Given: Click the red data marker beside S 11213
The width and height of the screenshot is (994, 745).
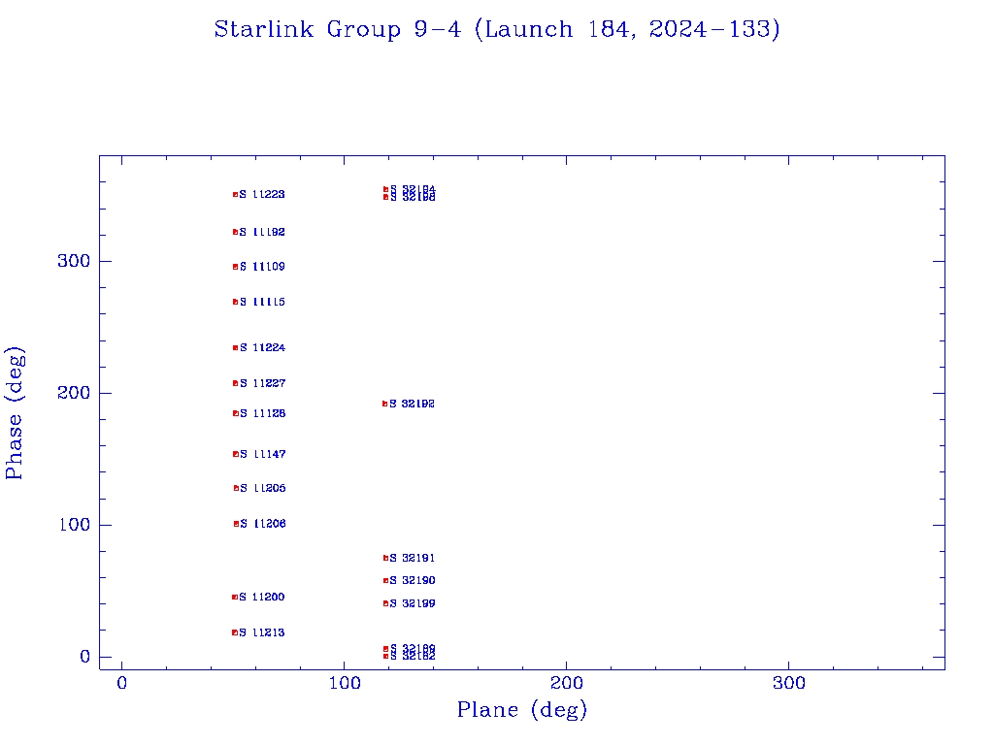Looking at the screenshot, I should coord(235,632).
